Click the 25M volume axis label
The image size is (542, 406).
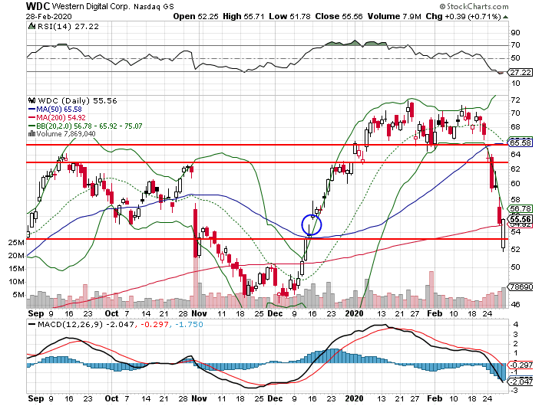[16, 243]
